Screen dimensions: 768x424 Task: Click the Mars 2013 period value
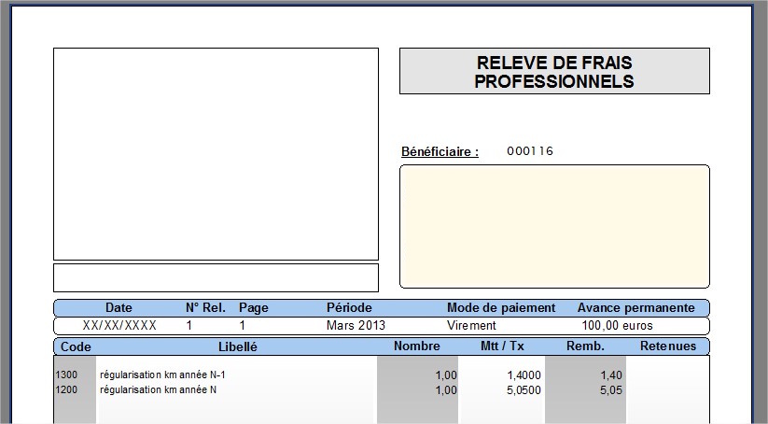[x=356, y=326]
